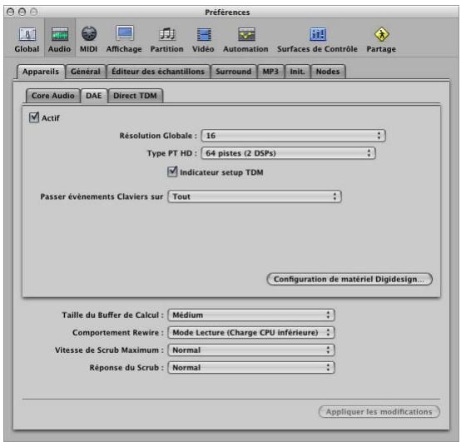The image size is (461, 442).
Task: Open the Global preferences pane
Action: (27, 40)
